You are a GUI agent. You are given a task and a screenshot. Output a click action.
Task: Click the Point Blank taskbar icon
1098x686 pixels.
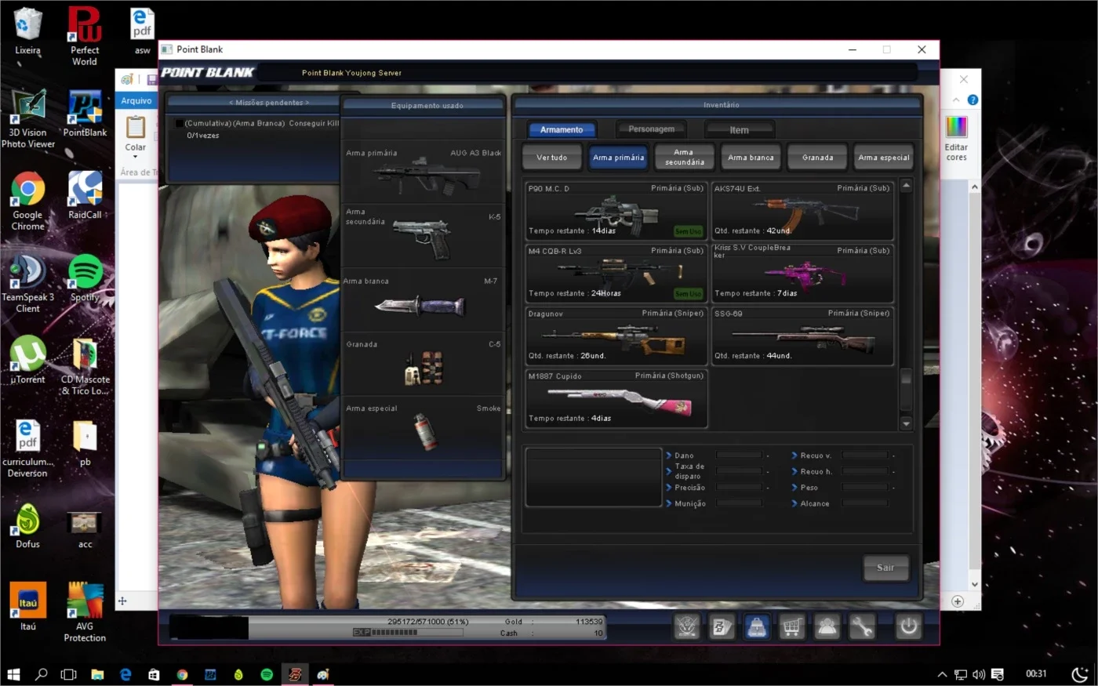[295, 674]
